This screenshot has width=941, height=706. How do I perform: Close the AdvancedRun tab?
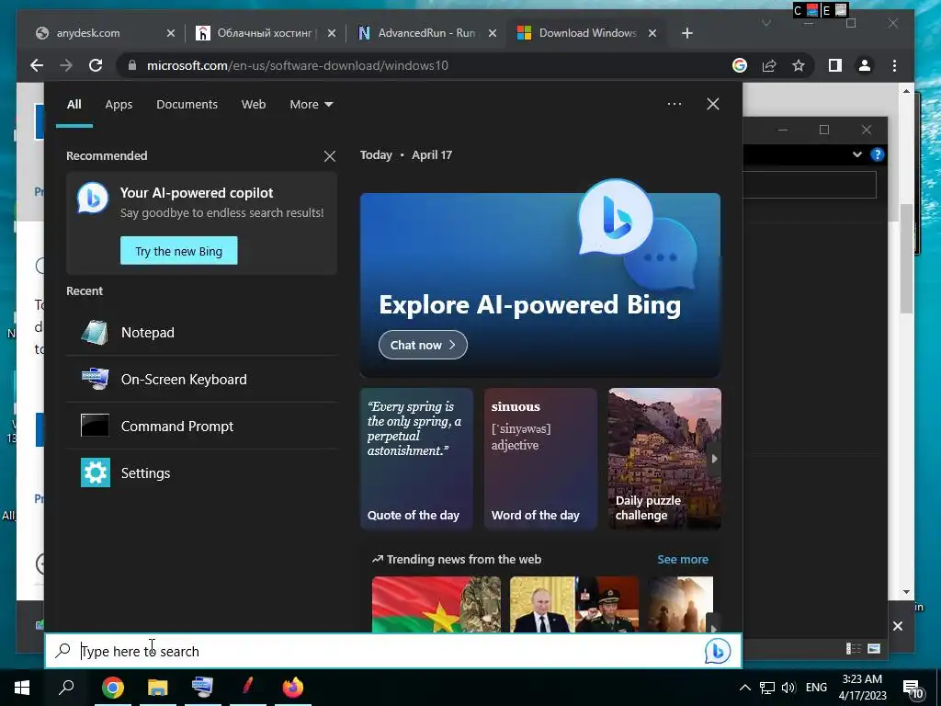[493, 33]
